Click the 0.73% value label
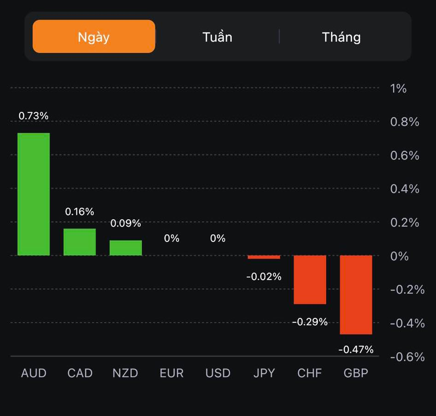The image size is (436, 416). (33, 116)
